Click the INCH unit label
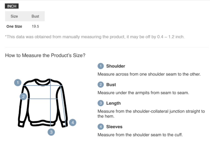The width and height of the screenshot is (210, 144). (x=12, y=6)
